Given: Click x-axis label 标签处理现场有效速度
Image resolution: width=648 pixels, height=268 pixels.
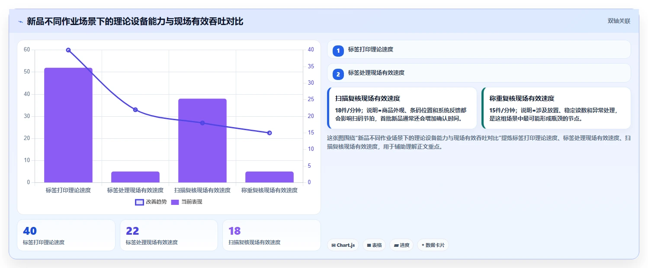Looking at the screenshot, I should click(x=135, y=190).
